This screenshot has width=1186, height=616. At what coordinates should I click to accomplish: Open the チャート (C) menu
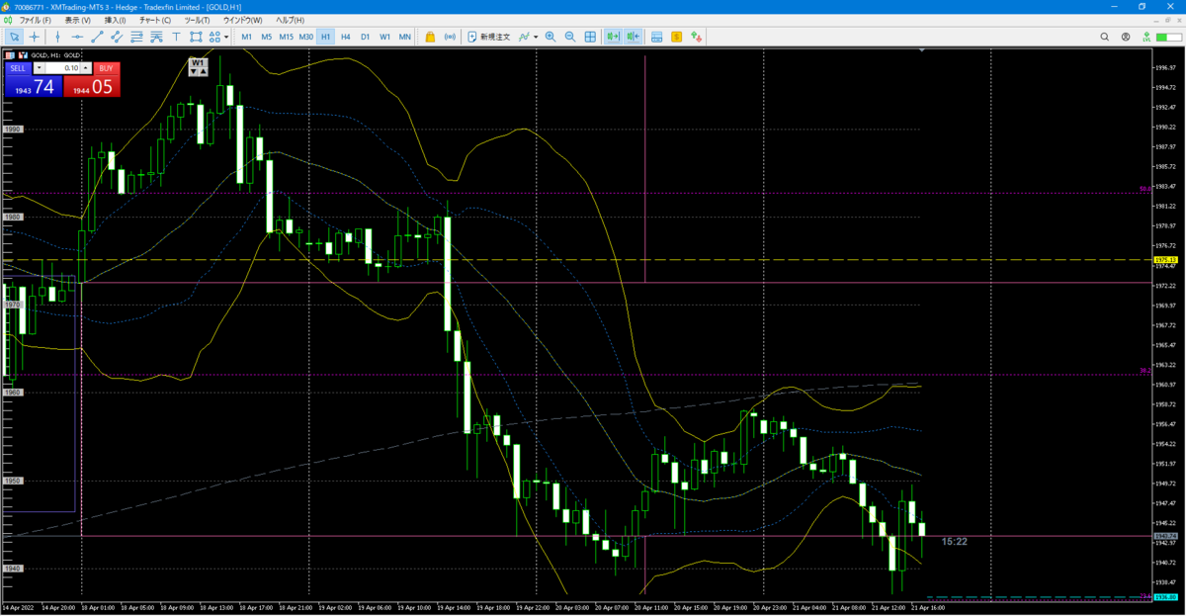tap(155, 20)
